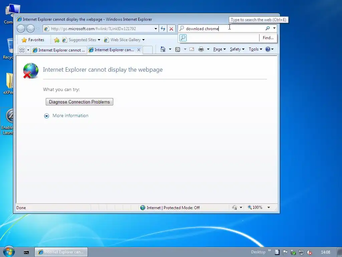Screen dimensions: 342x257
Task: Click the muted volume tray icon
Action: click(x=309, y=252)
